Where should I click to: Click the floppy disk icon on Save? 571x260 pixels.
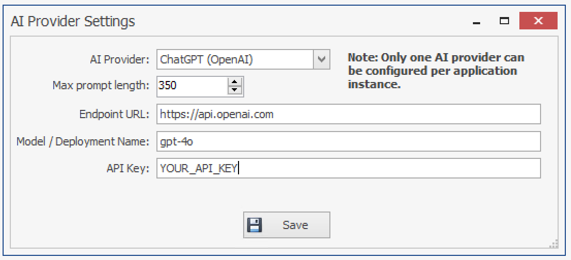point(255,225)
